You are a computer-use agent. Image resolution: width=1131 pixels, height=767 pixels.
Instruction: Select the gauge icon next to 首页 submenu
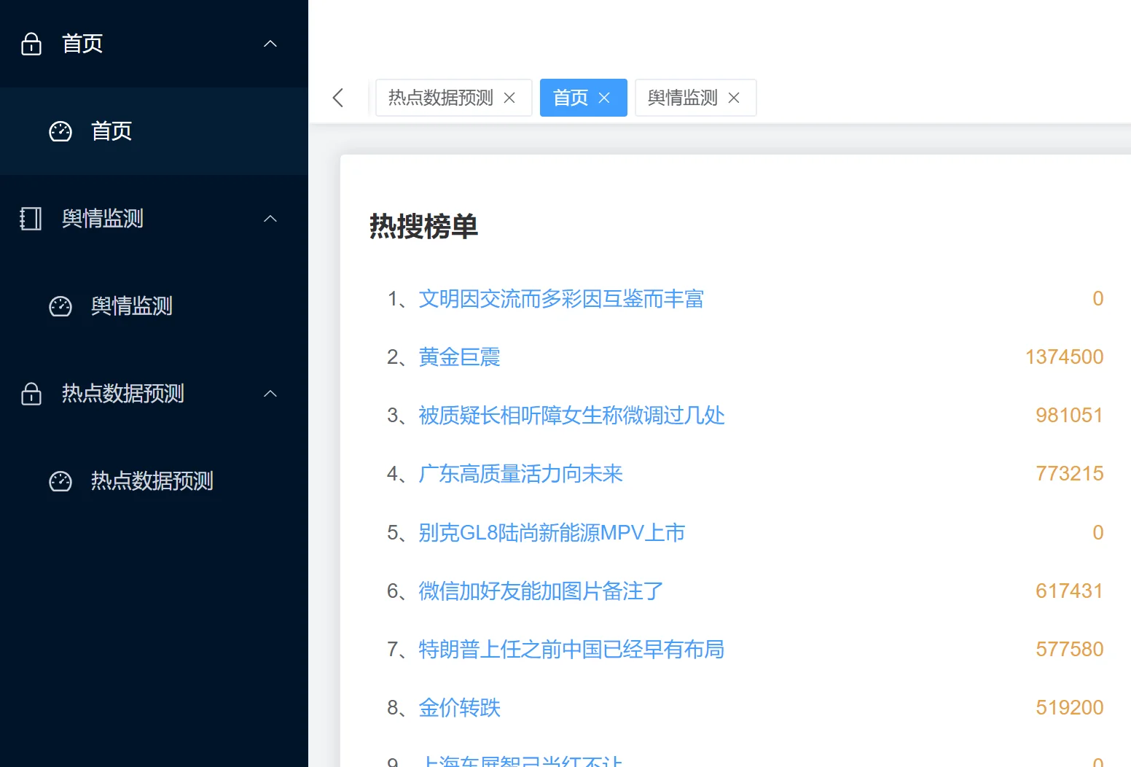(60, 131)
